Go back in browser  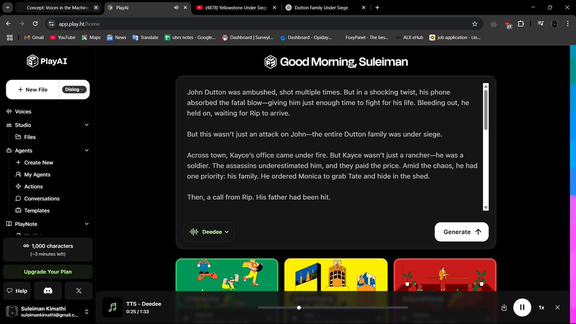(x=8, y=24)
